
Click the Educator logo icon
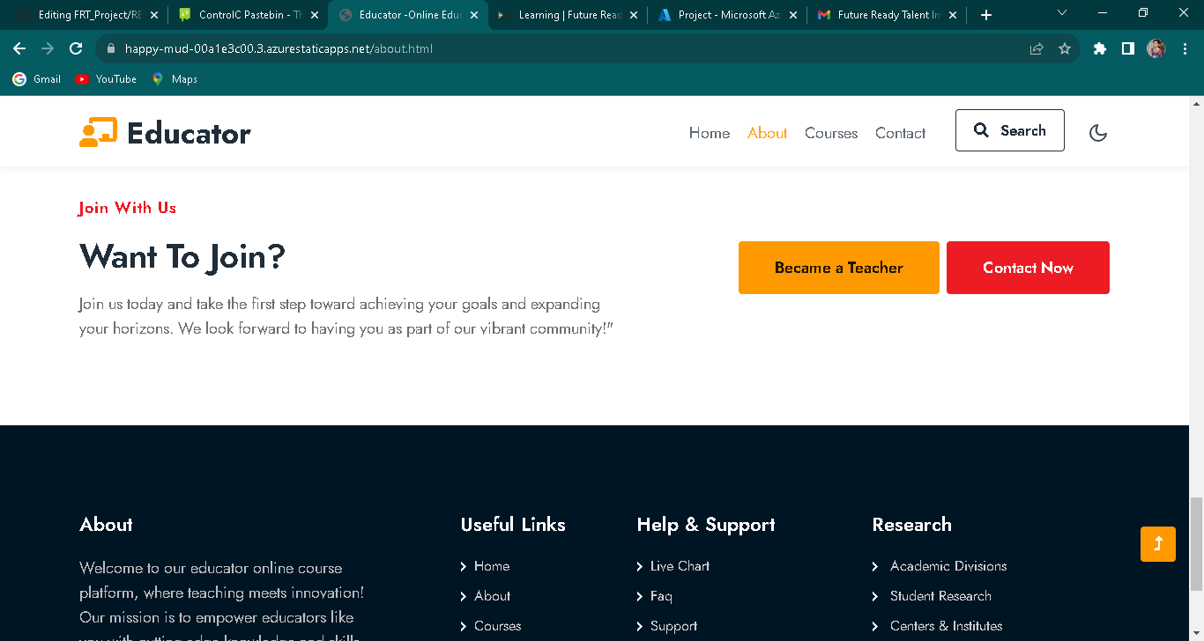pos(100,131)
